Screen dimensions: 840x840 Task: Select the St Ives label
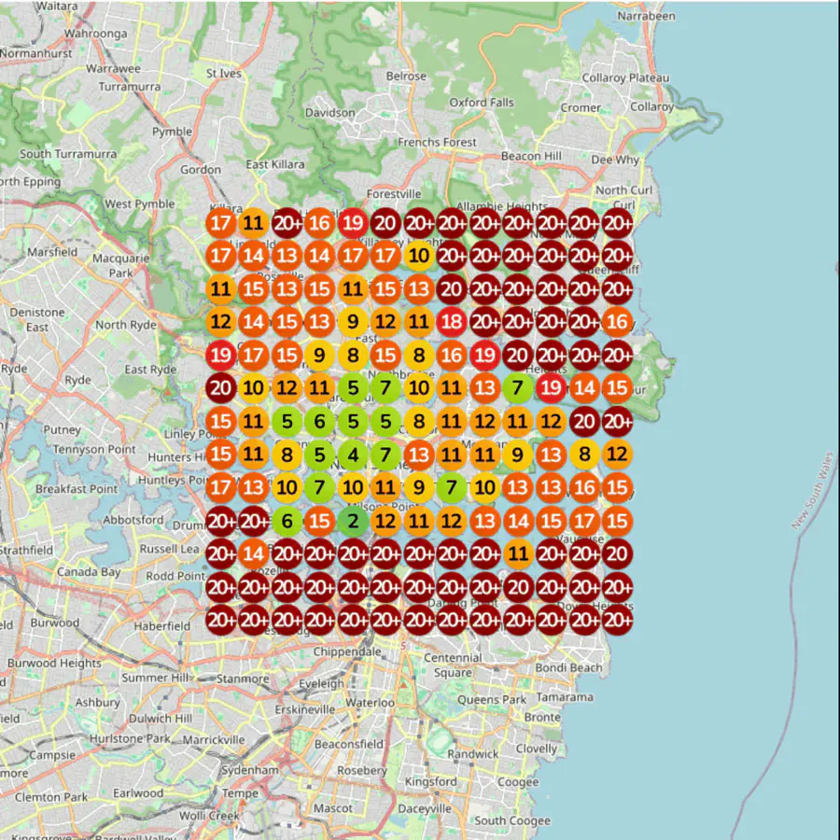224,74
